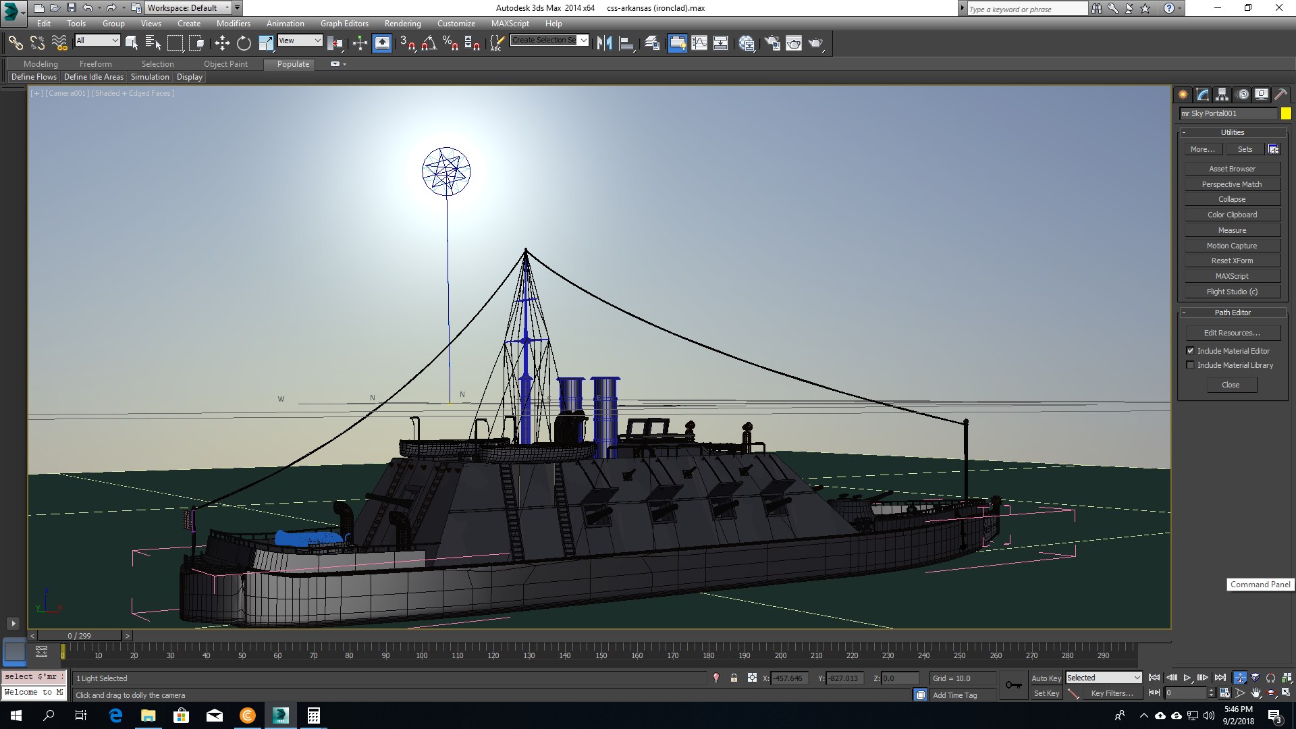This screenshot has height=729, width=1296.
Task: Toggle Angle Snap button
Action: pyautogui.click(x=429, y=43)
